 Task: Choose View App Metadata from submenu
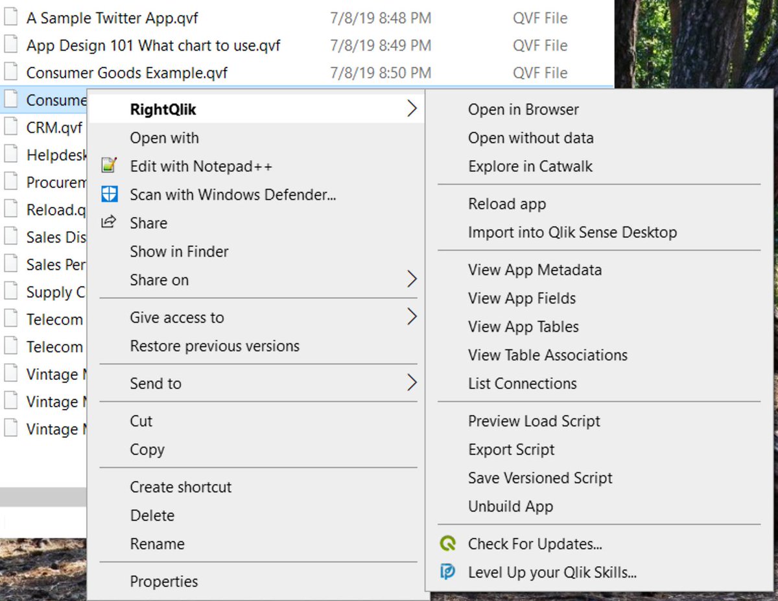coord(535,270)
